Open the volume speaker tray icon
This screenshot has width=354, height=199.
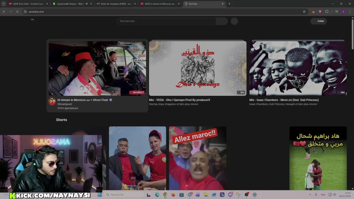pos(334,195)
